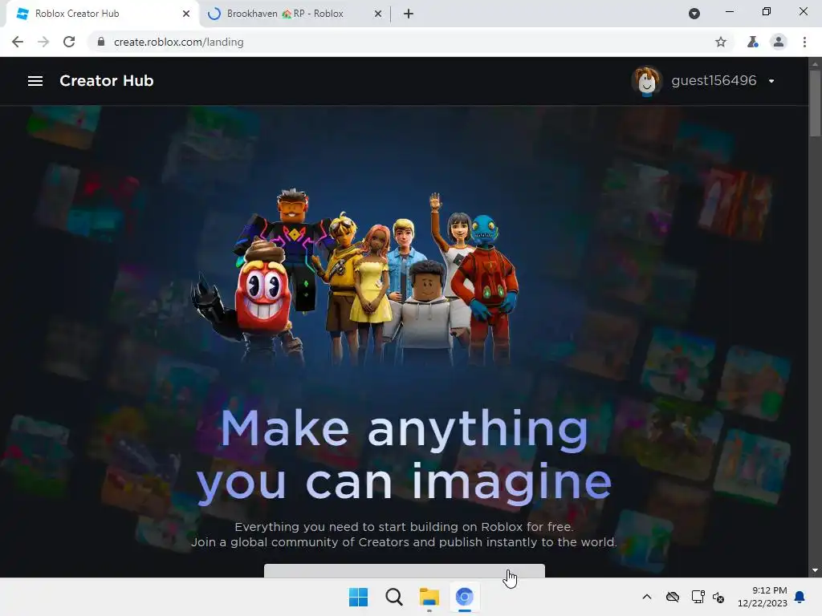Open the clock showing 9:12 PM
822x616 pixels.
point(763,597)
